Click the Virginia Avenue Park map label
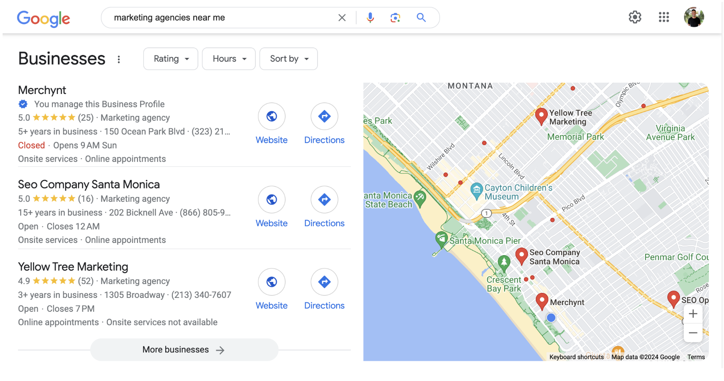 (670, 133)
